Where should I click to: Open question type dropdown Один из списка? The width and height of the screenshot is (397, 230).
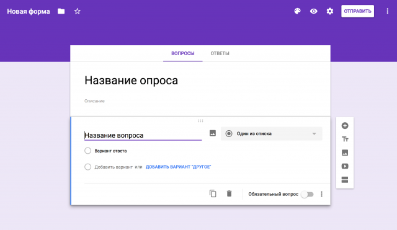click(x=272, y=133)
